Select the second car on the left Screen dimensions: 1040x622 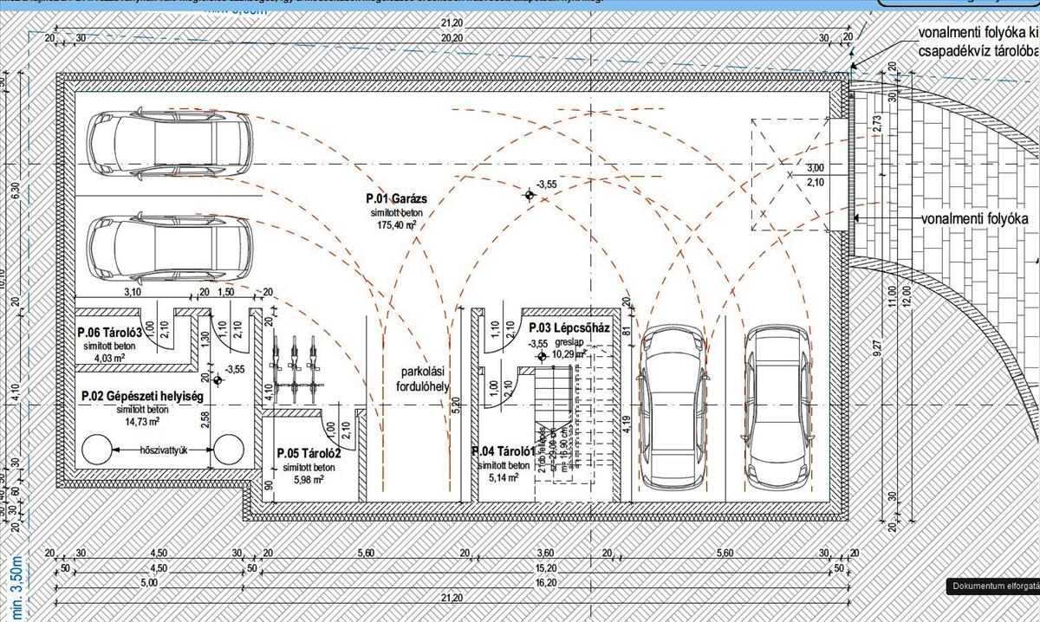coord(170,246)
